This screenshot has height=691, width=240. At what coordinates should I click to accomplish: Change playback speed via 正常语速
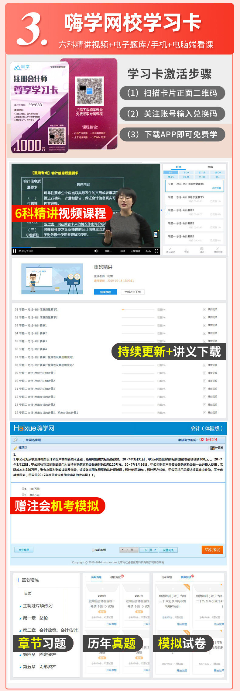(x=135, y=251)
